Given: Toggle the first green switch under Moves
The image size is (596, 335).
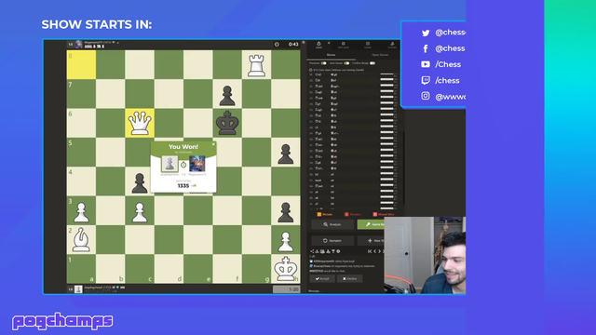Looking at the screenshot, I should coord(323,63).
